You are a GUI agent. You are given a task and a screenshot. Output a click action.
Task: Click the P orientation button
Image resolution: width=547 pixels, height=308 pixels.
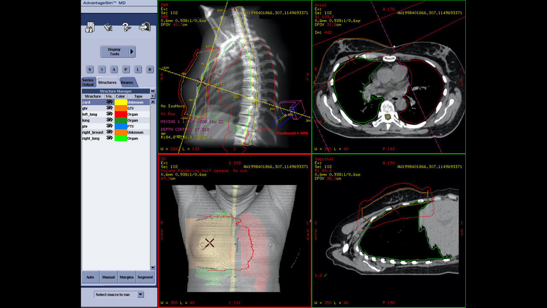click(x=126, y=70)
